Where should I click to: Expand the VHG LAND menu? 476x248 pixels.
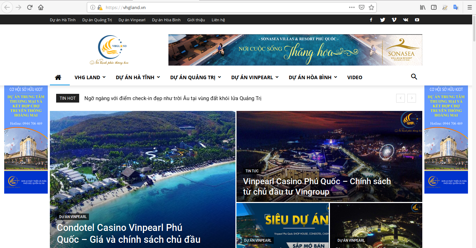(x=90, y=77)
